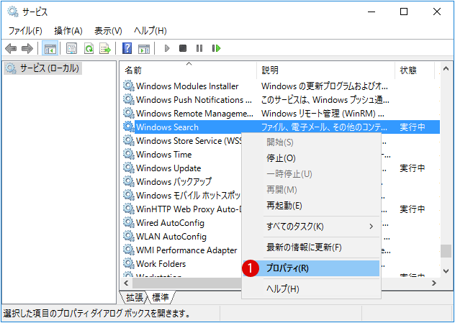Toggle the show/hide action pane icon

tap(144, 48)
